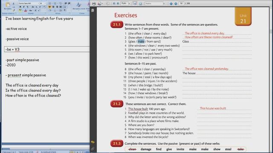Click the '-passive voice' line in Word

(x=17, y=39)
